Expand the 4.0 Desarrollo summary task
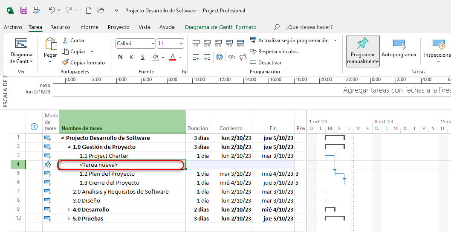 [x=69, y=210]
